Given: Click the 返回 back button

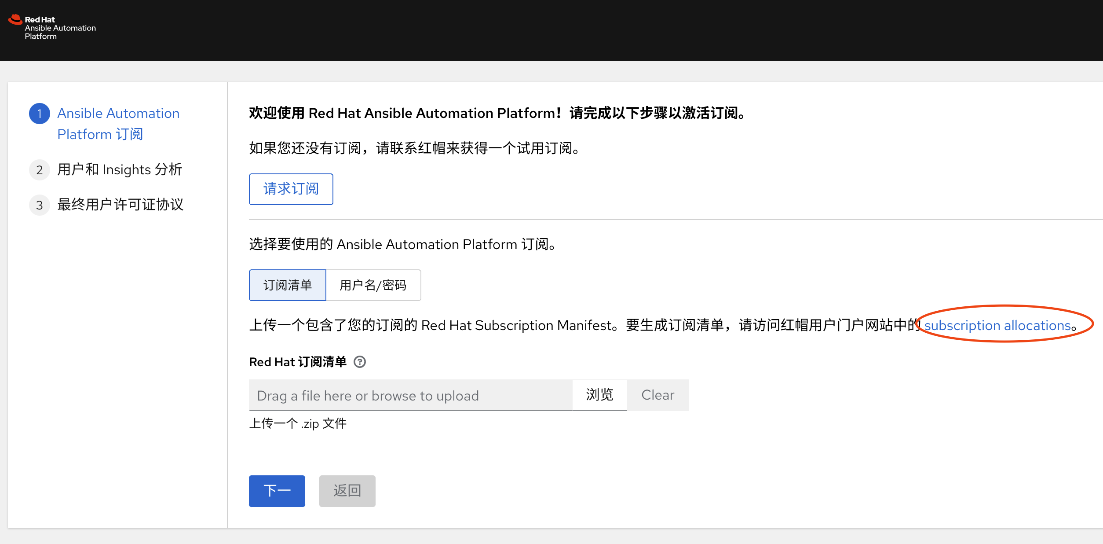Looking at the screenshot, I should (x=347, y=491).
